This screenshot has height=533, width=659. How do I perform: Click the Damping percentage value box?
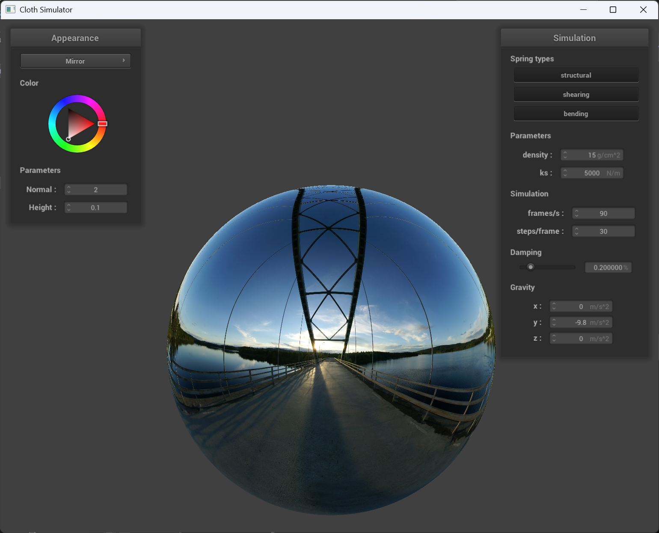click(x=608, y=267)
